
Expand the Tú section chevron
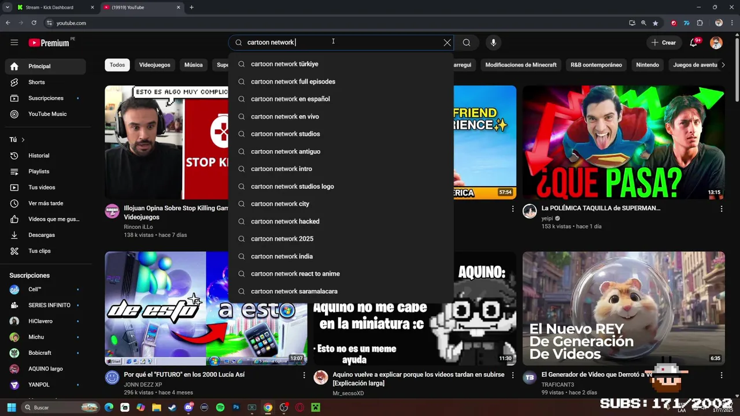pyautogui.click(x=23, y=140)
